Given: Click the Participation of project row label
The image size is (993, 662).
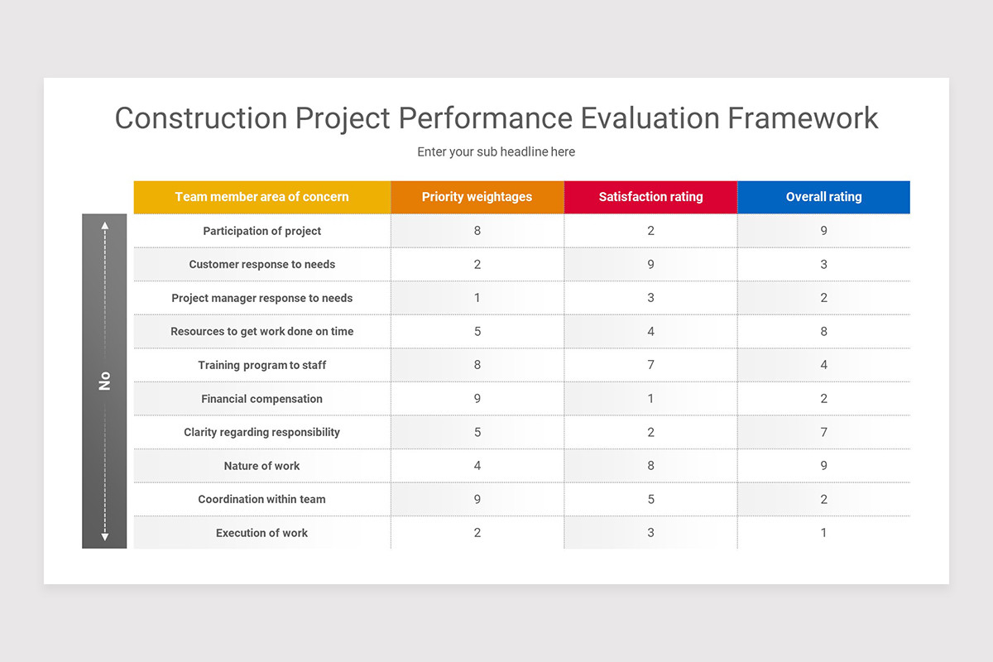Looking at the screenshot, I should [261, 231].
